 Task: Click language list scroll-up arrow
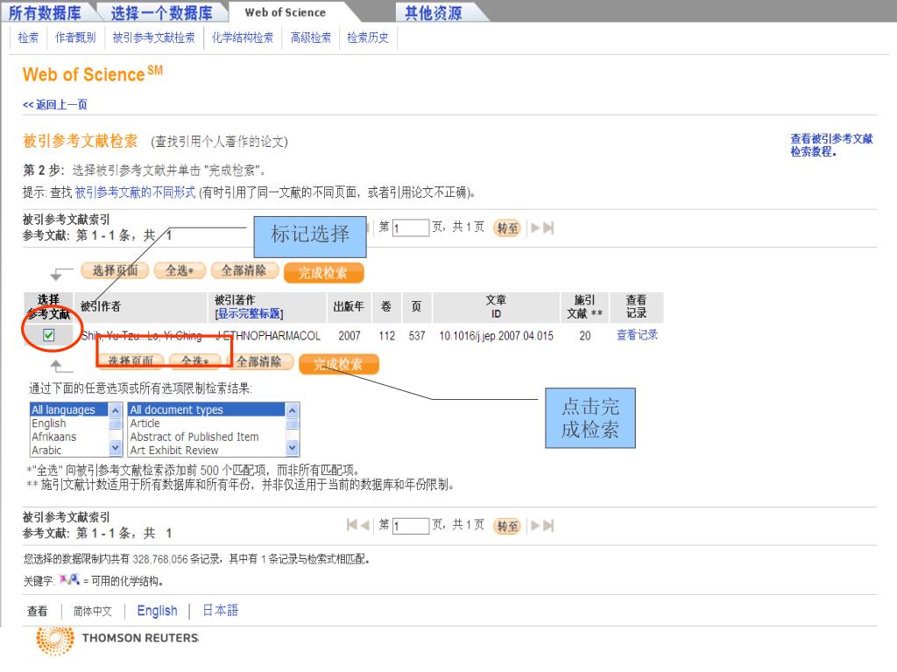point(116,410)
